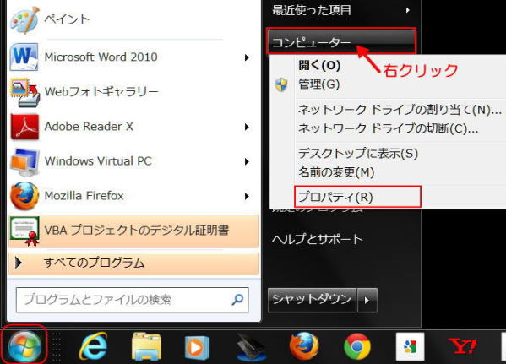Screen dimensions: 506x364
Task: Open the Windows Virtual PC icon
Action: (24, 162)
